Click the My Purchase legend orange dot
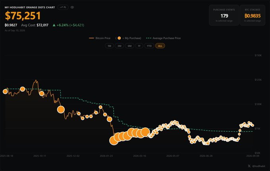The width and height of the screenshot is (270, 171). pos(119,38)
